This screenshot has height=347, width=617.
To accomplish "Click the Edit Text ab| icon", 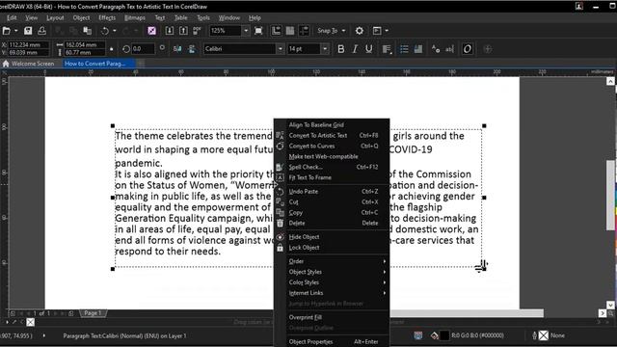I will 449,49.
